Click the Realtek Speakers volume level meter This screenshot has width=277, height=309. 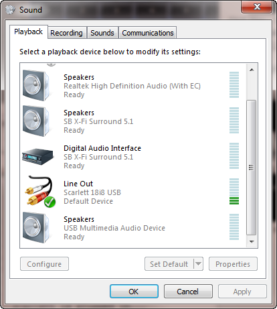click(234, 85)
